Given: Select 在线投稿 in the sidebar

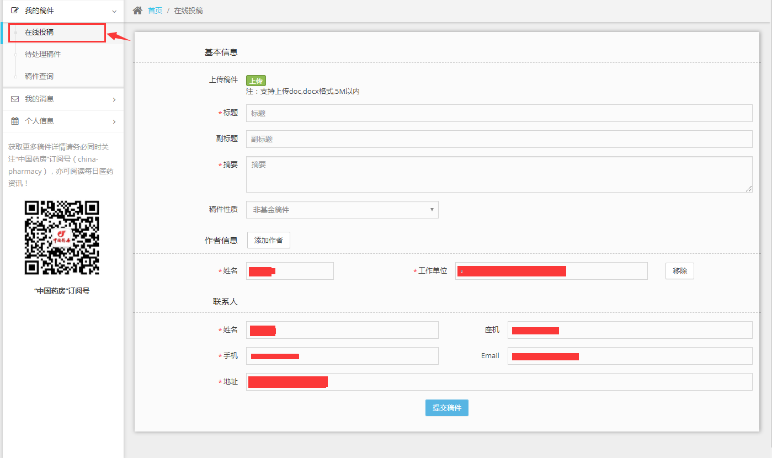Looking at the screenshot, I should coord(39,33).
